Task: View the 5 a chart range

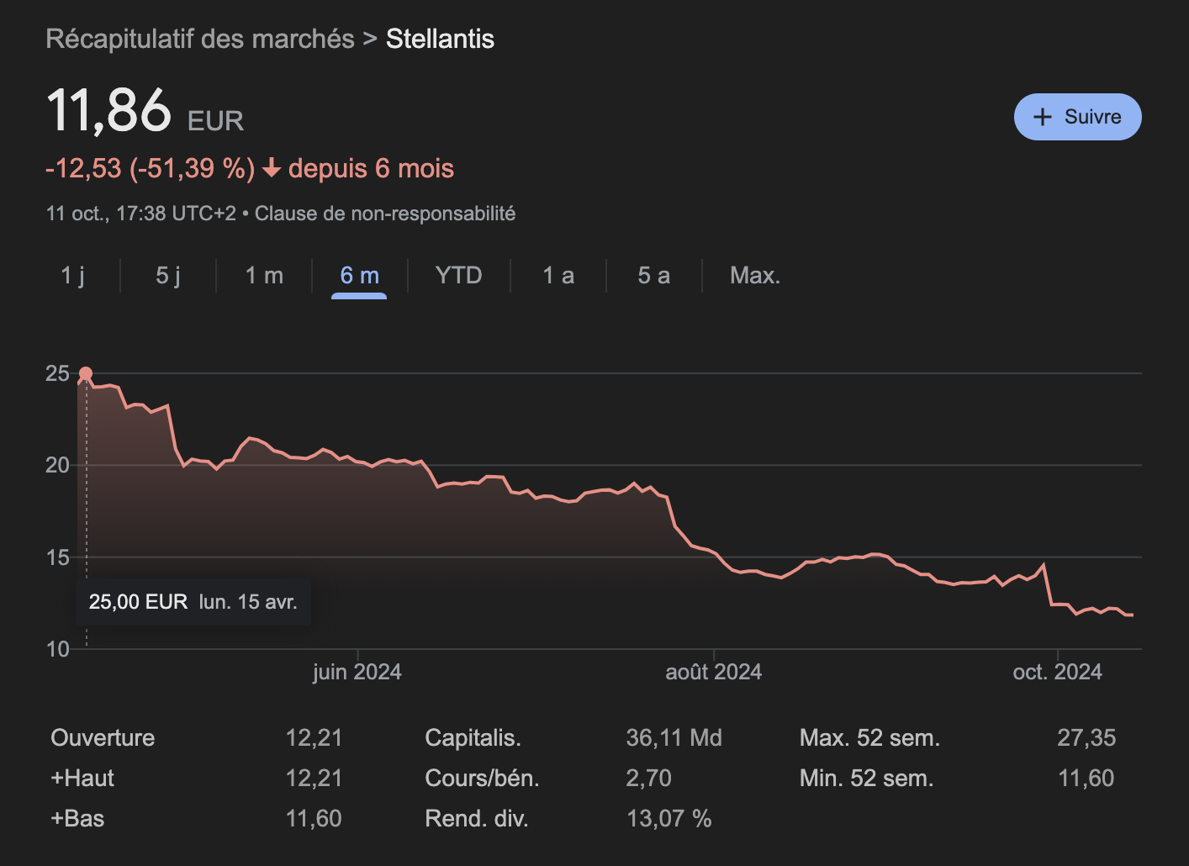Action: (x=653, y=276)
